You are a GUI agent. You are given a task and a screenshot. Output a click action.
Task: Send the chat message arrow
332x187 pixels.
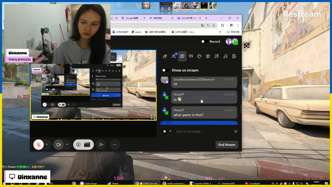pos(236,131)
